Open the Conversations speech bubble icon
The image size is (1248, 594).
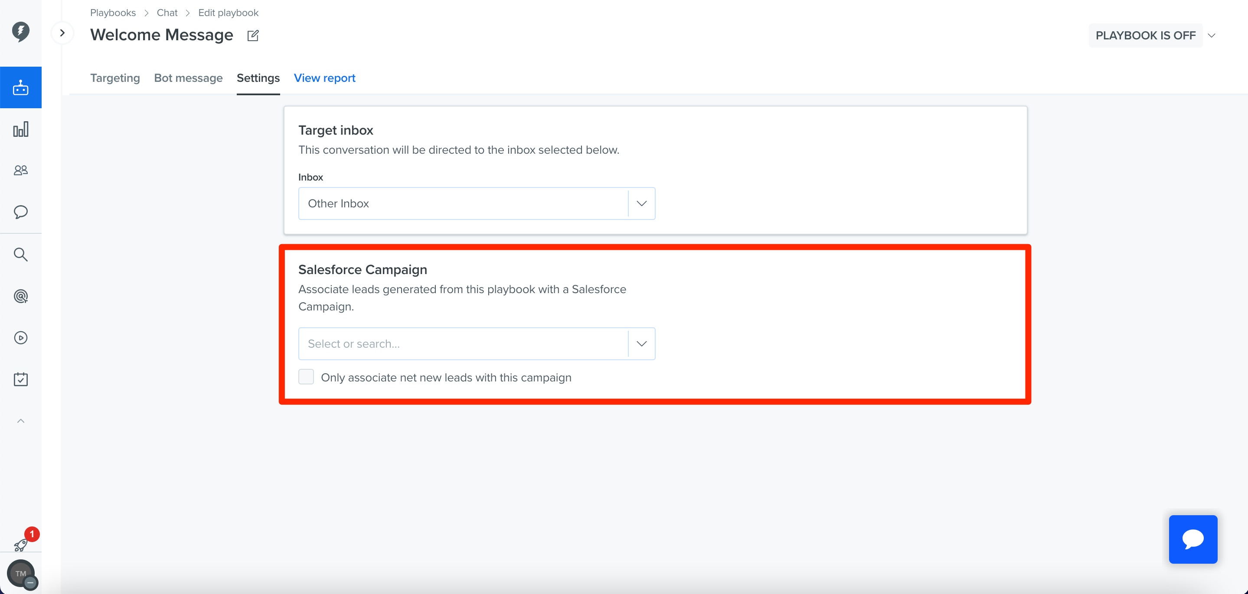[x=20, y=212]
